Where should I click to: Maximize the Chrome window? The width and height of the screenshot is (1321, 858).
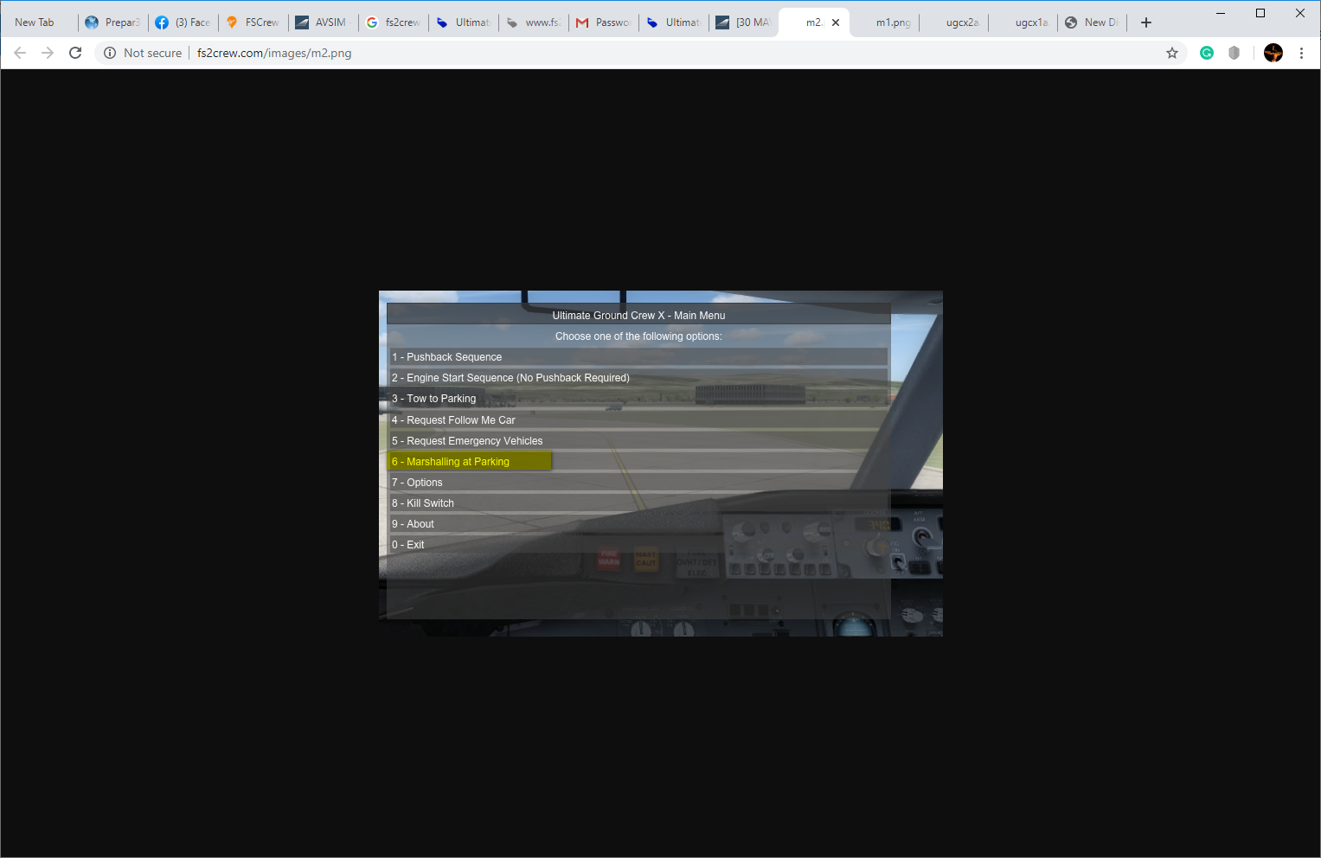[x=1260, y=13]
